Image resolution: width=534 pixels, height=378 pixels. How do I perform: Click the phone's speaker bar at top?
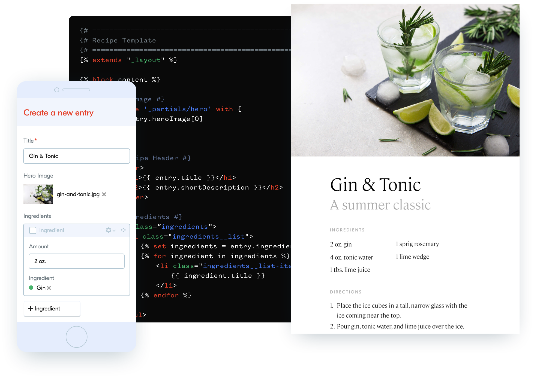point(76,90)
